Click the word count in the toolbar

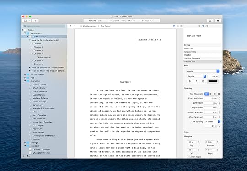point(95,21)
